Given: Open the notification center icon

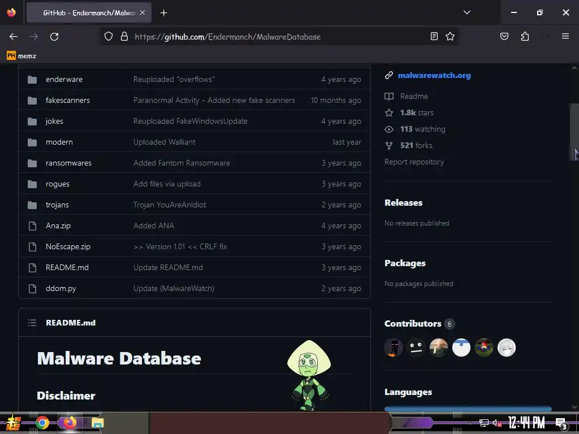Looking at the screenshot, I should click(561, 424).
